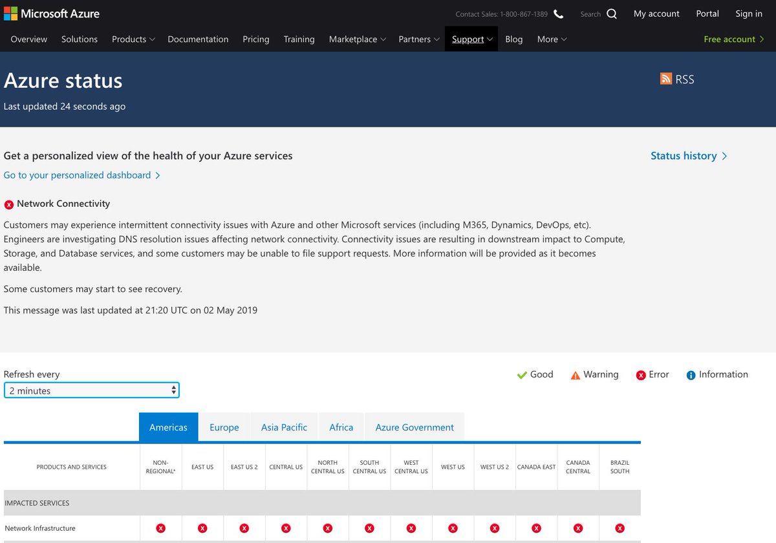
Task: Open the Training nav item
Action: pos(299,39)
